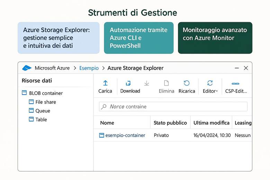270x180 pixels.
Task: Select Queue in resource tree
Action: [43, 111]
